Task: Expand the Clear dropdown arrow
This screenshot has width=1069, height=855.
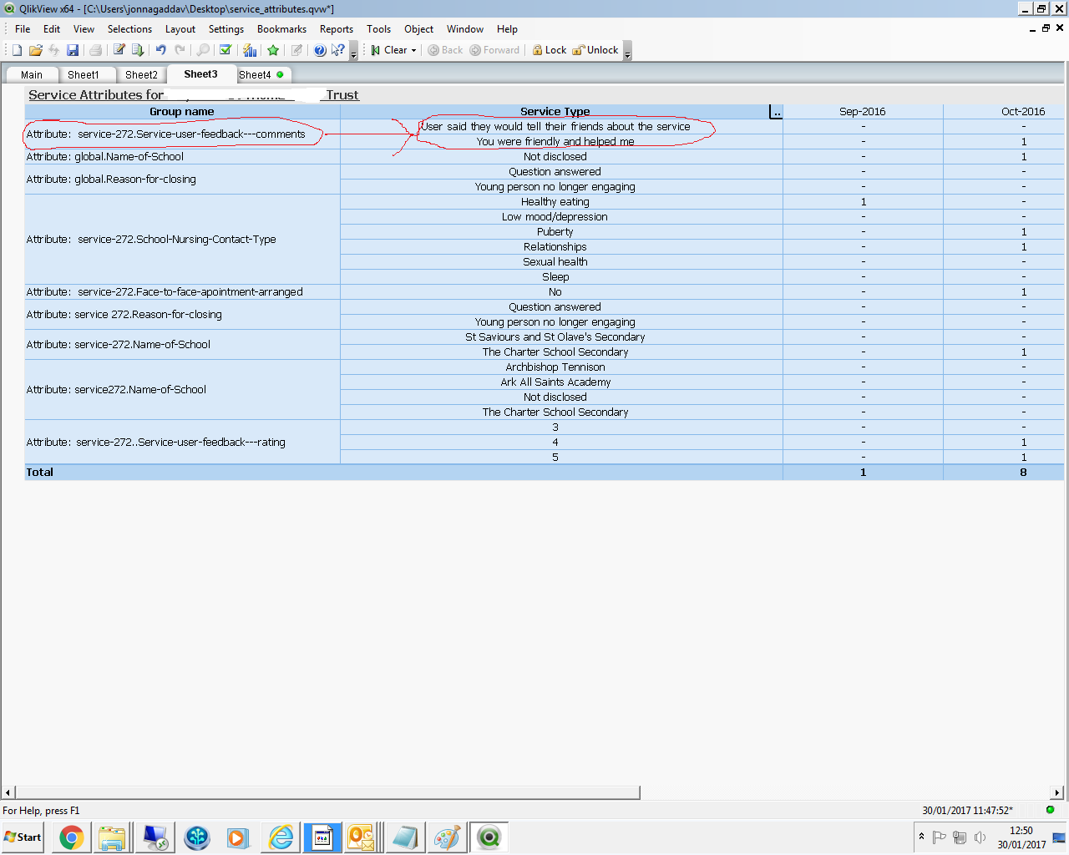Action: 413,51
